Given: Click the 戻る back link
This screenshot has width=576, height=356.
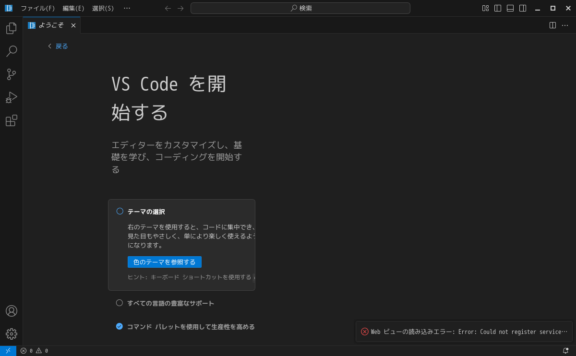Looking at the screenshot, I should (x=58, y=46).
